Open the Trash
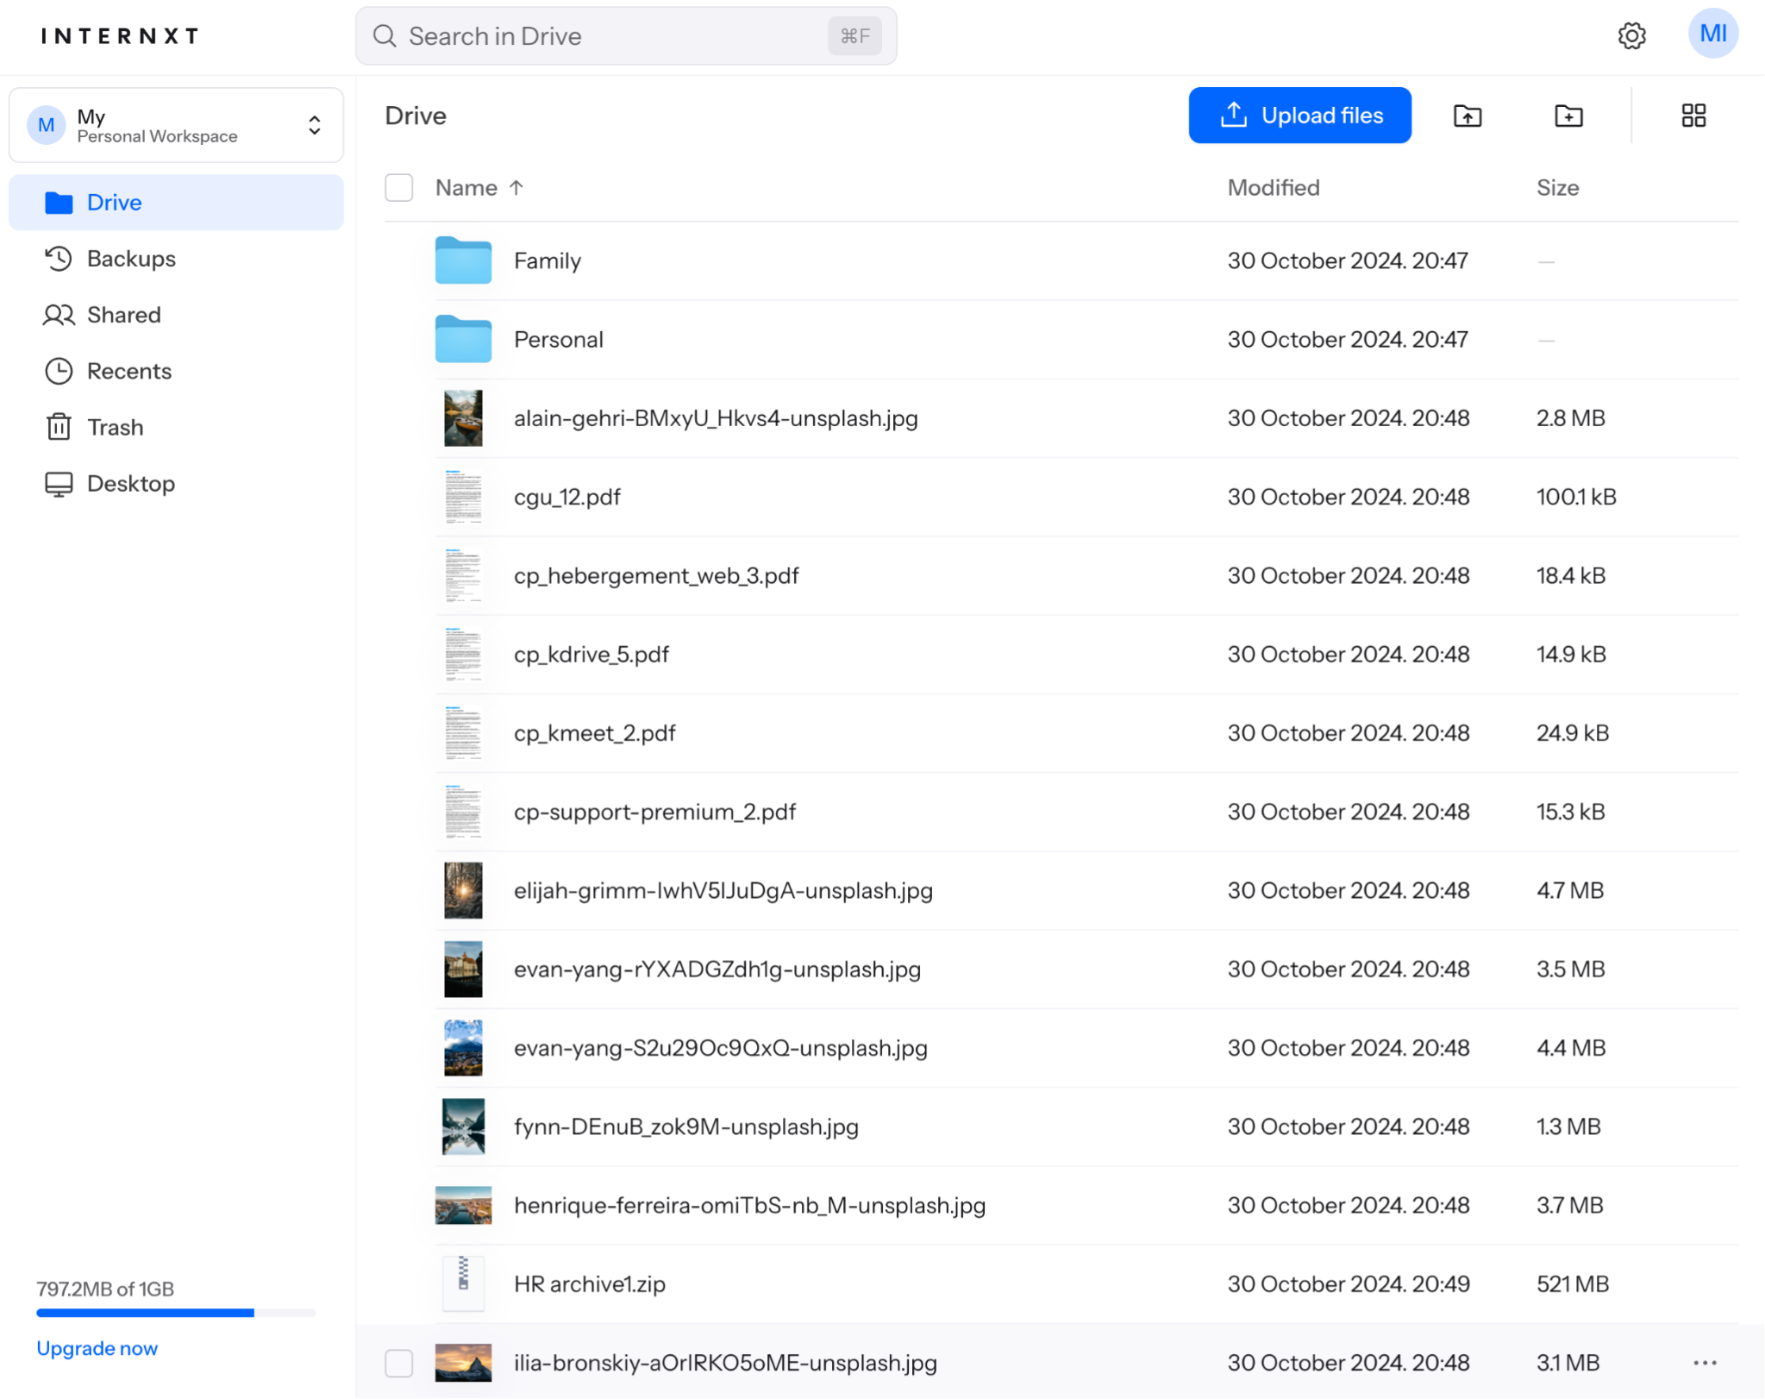Viewport: 1765px width, 1399px height. (x=176, y=427)
